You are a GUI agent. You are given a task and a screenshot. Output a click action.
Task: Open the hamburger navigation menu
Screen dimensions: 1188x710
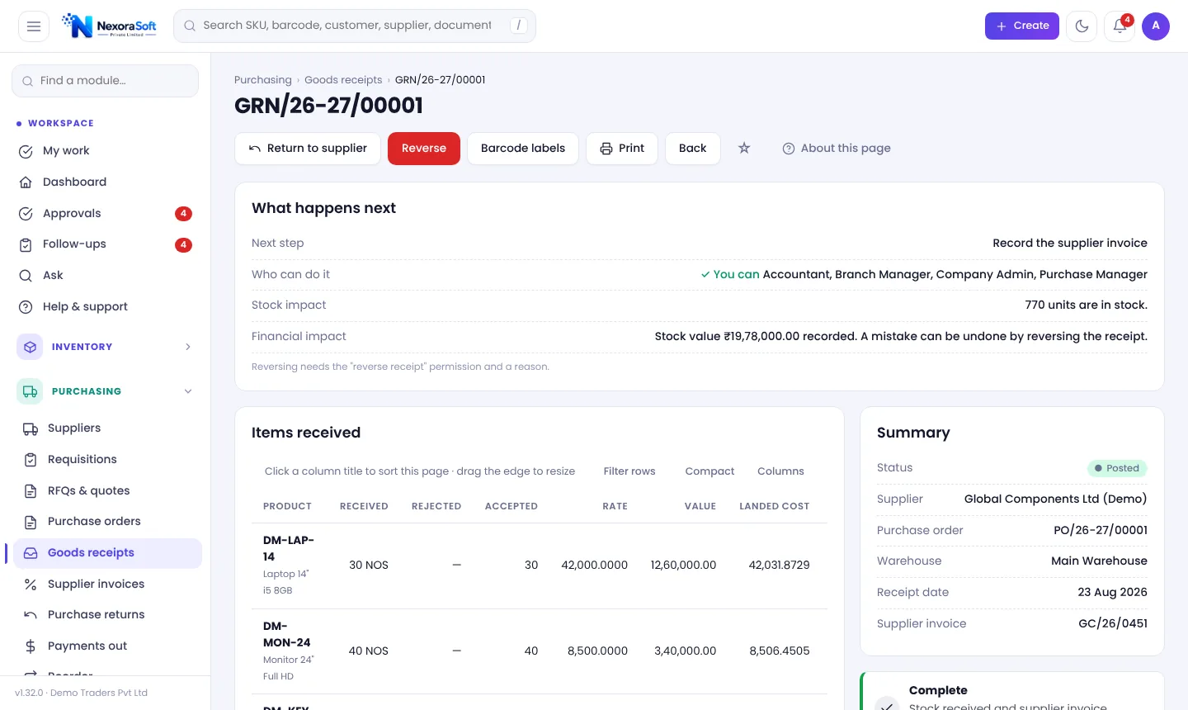[34, 26]
